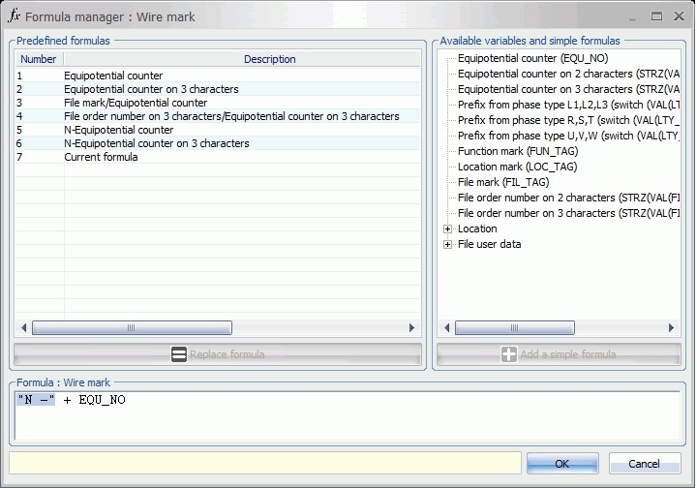Screen dimensions: 697x488
Task: Select variable File order number on 2 characters (STRZ
Action: 568,198
